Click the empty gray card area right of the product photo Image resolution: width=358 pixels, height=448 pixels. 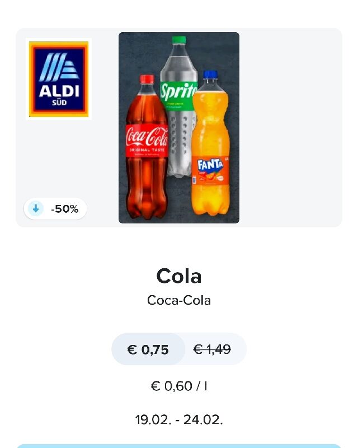291,128
